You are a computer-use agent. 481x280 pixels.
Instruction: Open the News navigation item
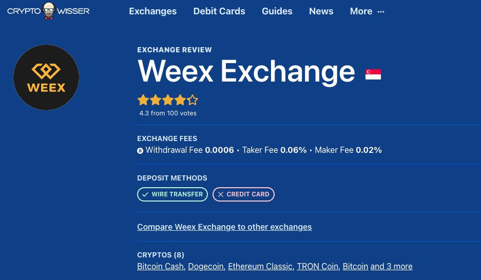[x=321, y=11]
